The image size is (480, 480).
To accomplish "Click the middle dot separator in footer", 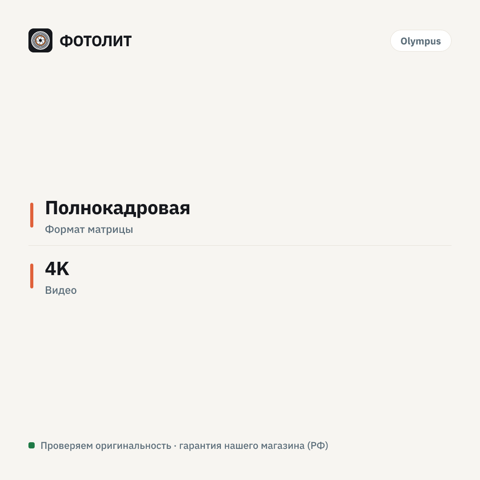I will (x=175, y=446).
